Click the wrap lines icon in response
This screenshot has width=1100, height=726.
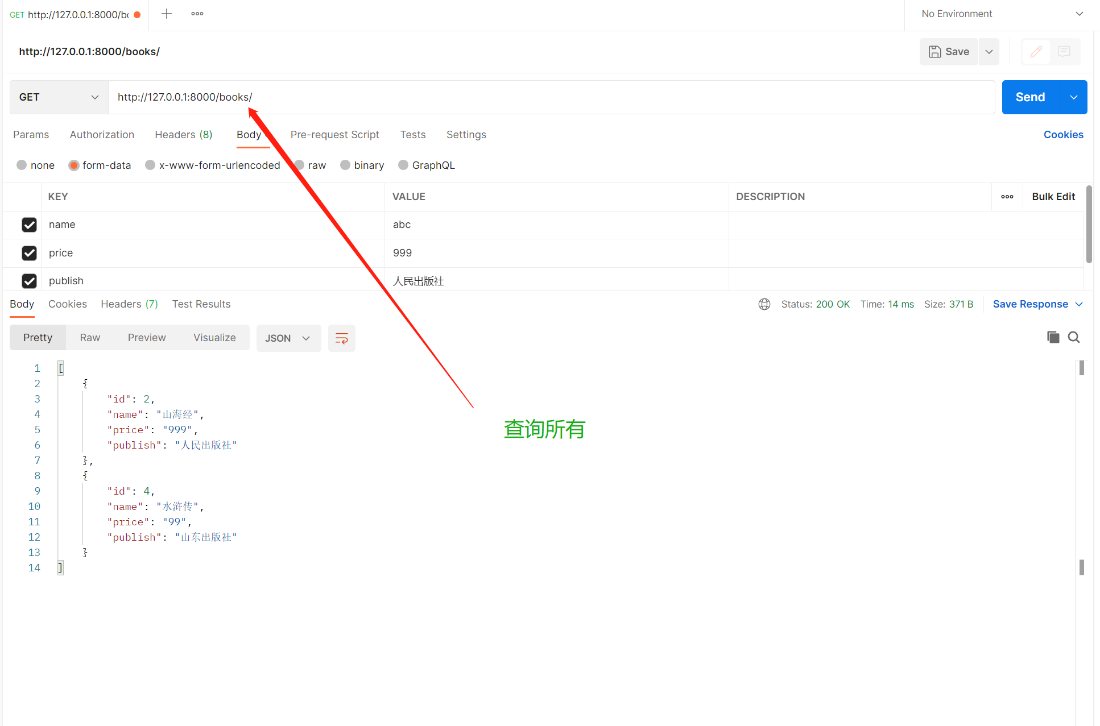tap(342, 338)
